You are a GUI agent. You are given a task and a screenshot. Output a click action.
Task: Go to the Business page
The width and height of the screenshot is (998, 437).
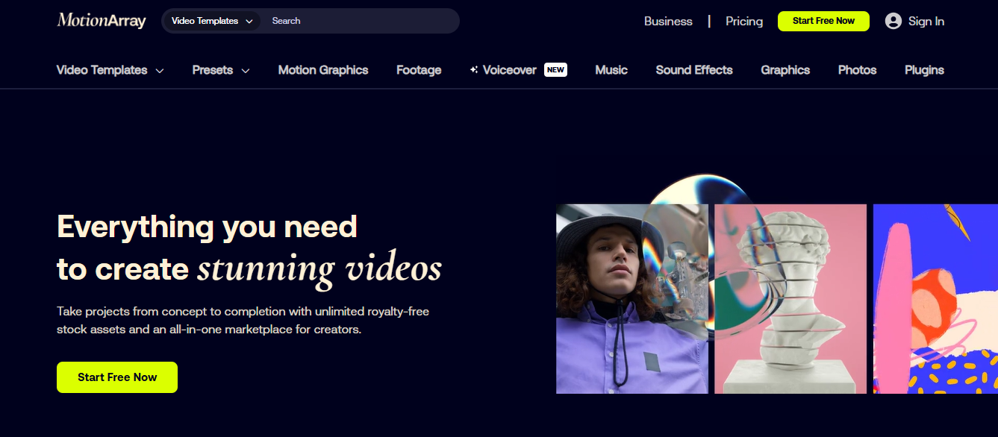[668, 21]
